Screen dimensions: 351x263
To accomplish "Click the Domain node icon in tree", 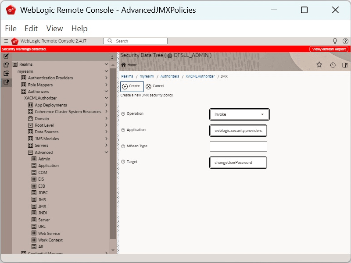I will point(30,118).
